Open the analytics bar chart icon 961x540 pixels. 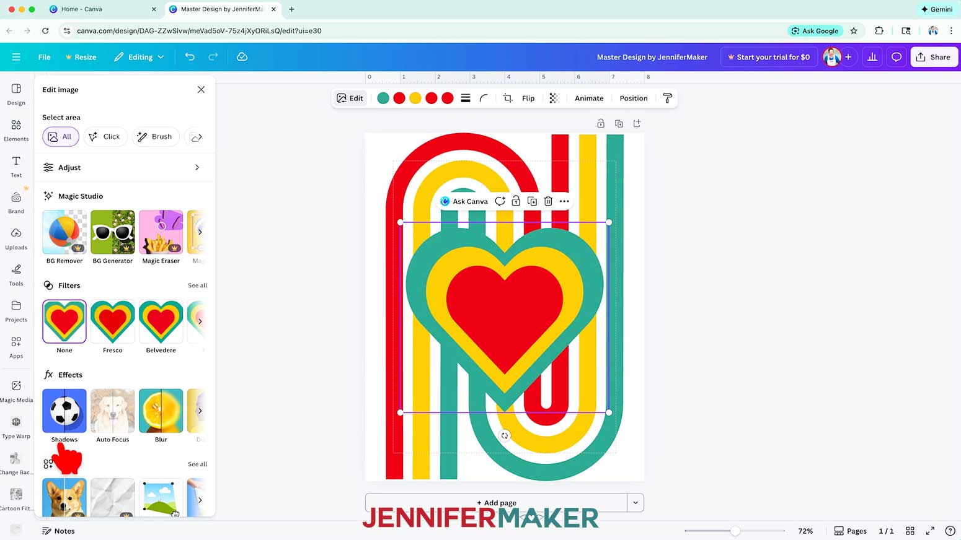click(x=872, y=57)
